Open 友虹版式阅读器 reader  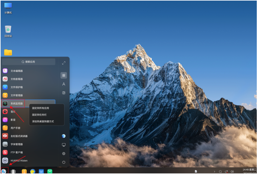[x=19, y=136]
